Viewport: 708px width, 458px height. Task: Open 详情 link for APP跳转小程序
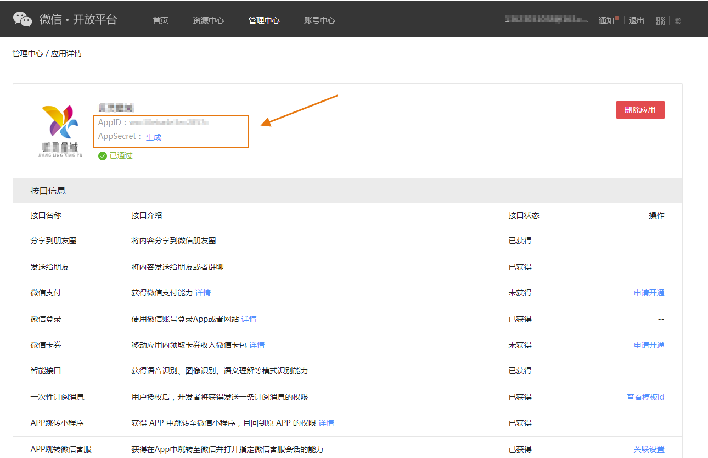tap(326, 423)
